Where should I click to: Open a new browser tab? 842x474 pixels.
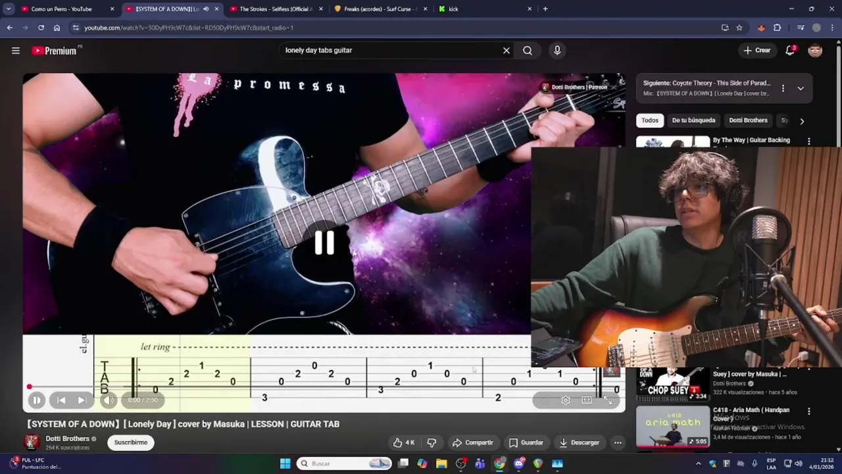545,9
